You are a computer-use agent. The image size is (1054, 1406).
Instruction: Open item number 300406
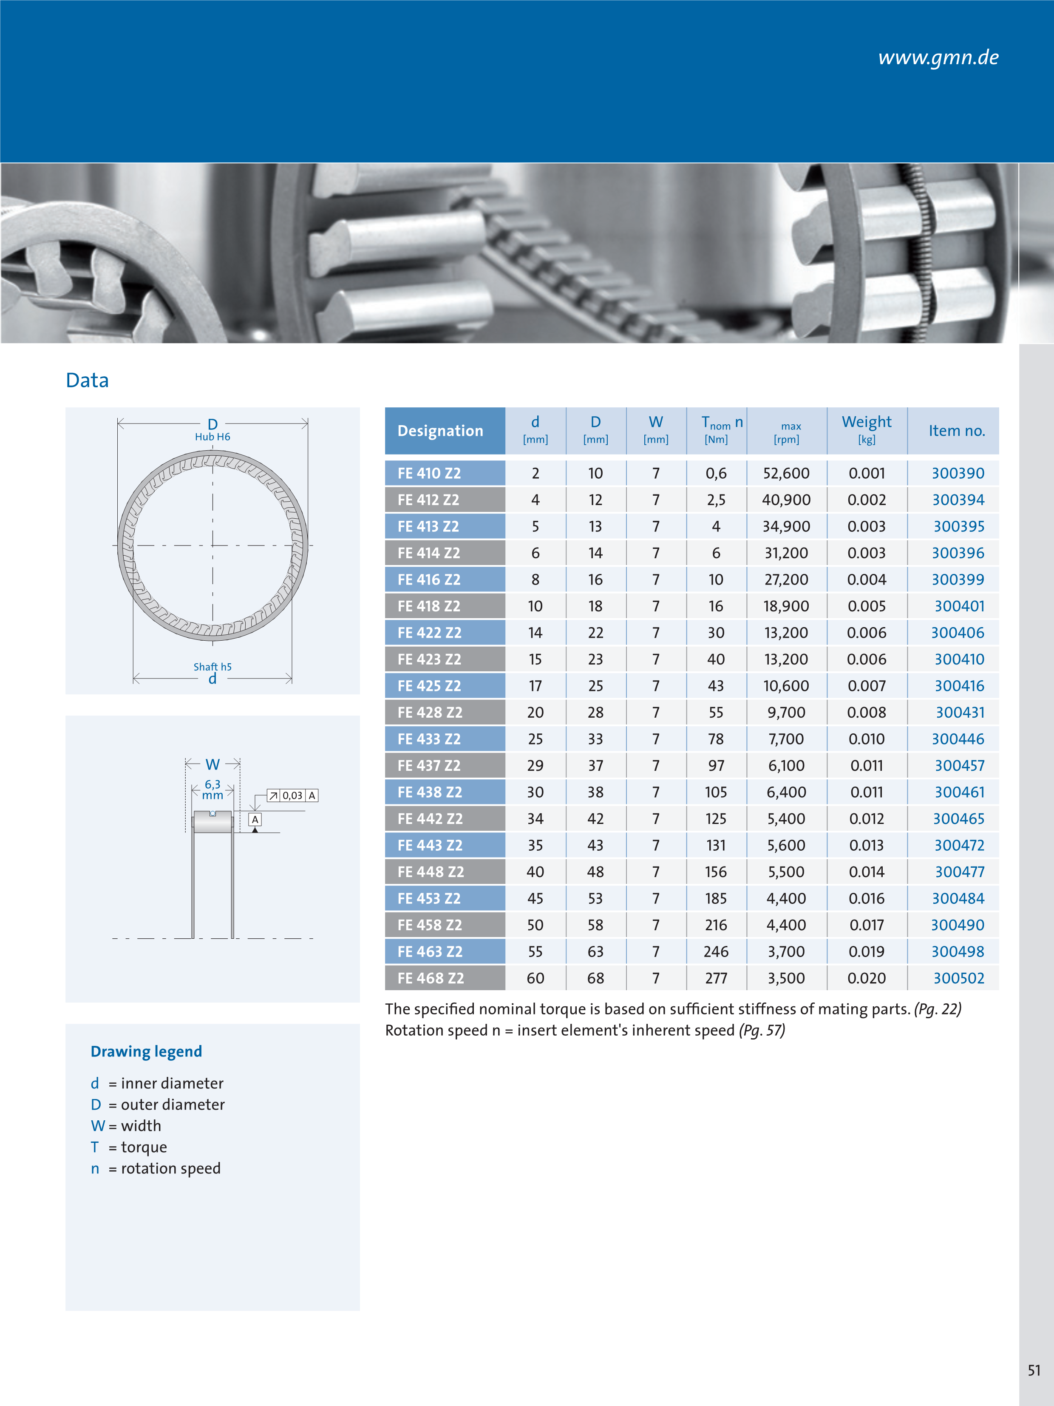958,633
